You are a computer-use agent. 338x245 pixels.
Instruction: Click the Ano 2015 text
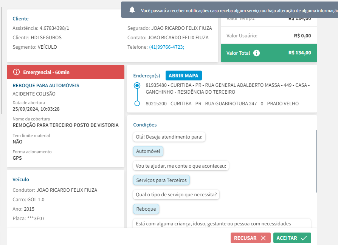point(29,209)
